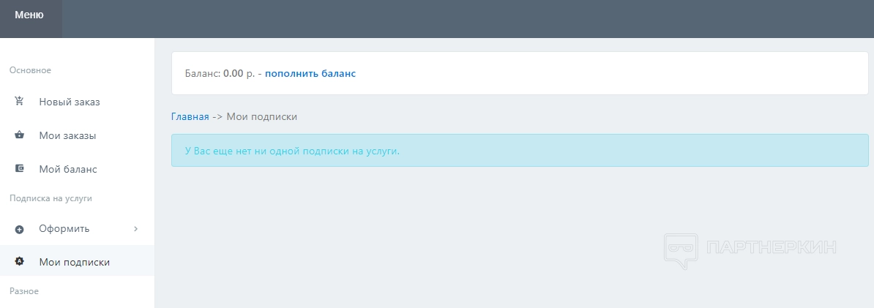874x308 pixels.
Task: Expand the Оформить submenu chevron arrow
Action: [136, 229]
